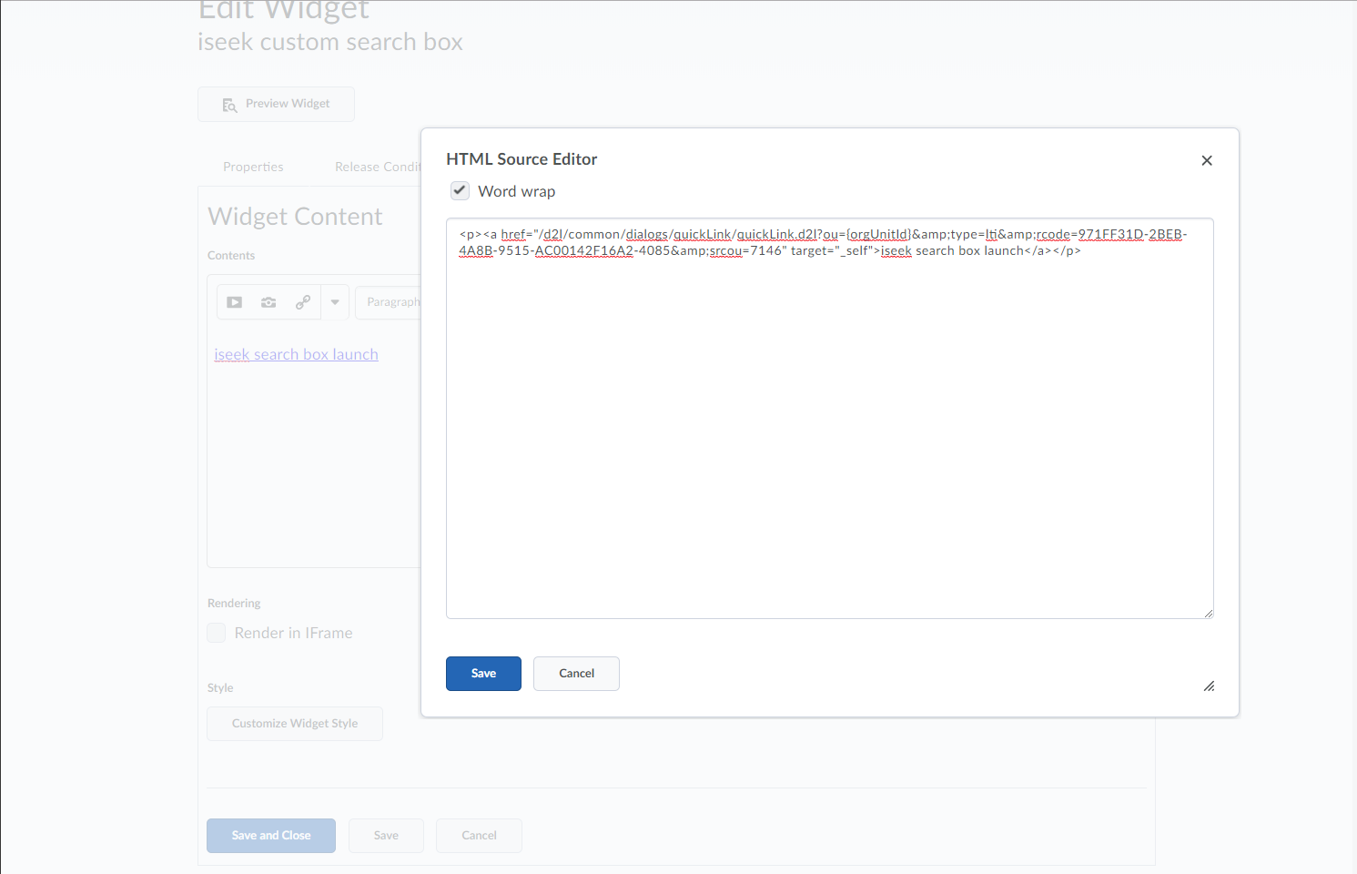Click the textarea resize grip in source editor
Screen dimensions: 1357x874
click(x=1208, y=613)
